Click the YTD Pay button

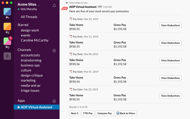point(88,113)
